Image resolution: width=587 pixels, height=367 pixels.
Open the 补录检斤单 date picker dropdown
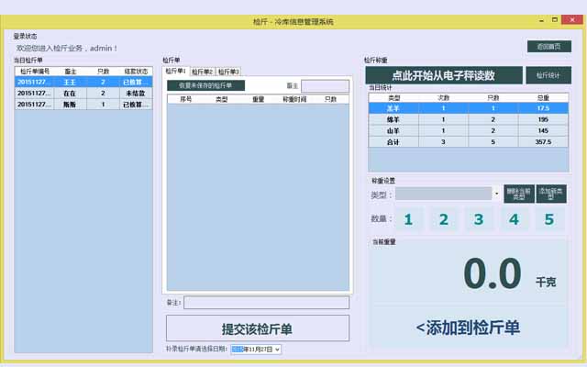point(277,349)
